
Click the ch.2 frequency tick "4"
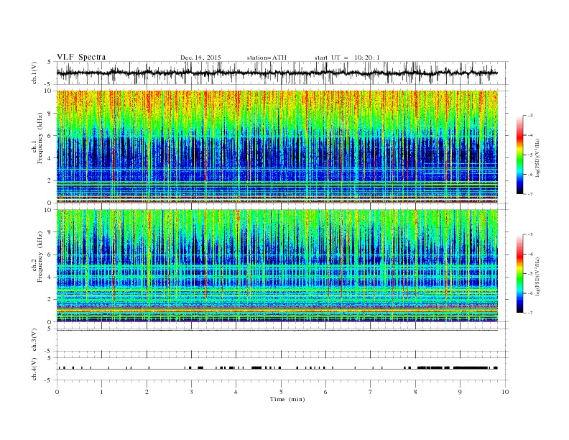tap(50, 277)
